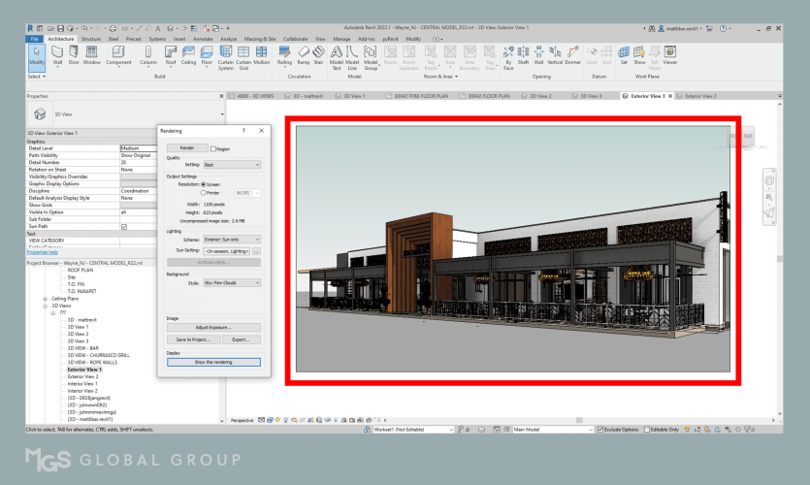810x485 pixels.
Task: Activate the Curtain Grid tool
Action: [243, 55]
